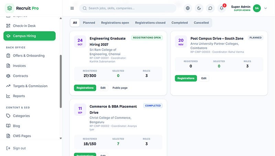Click the 24 OCT date tile

pos(80,42)
